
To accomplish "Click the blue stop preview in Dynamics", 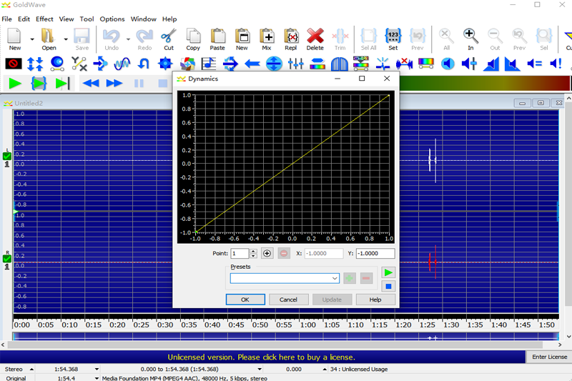I will [388, 286].
